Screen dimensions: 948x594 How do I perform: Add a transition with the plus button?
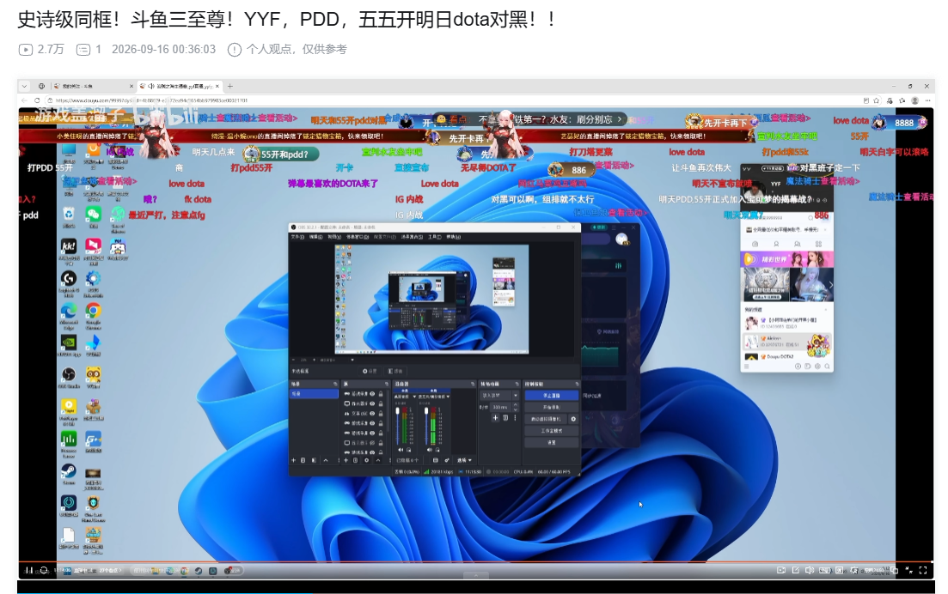click(495, 418)
